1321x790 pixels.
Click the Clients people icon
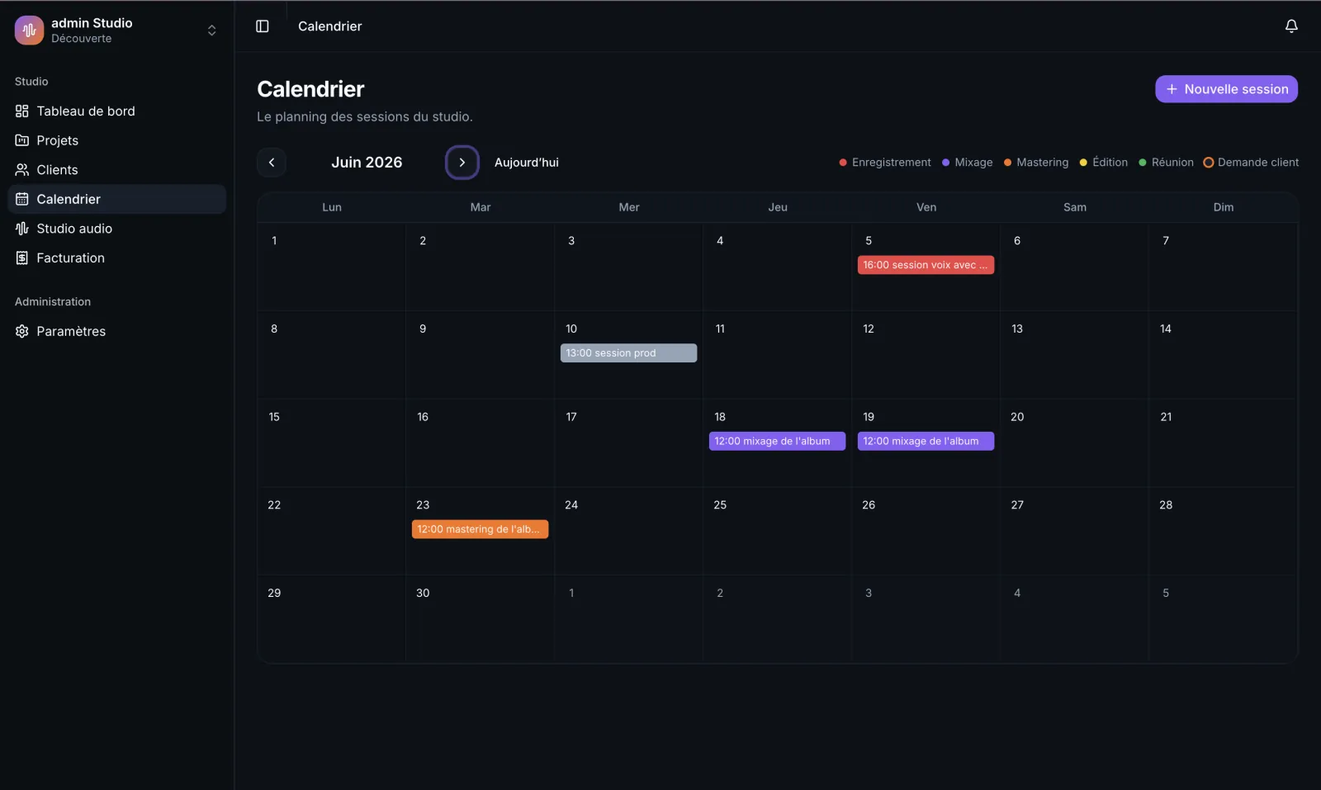coord(22,170)
